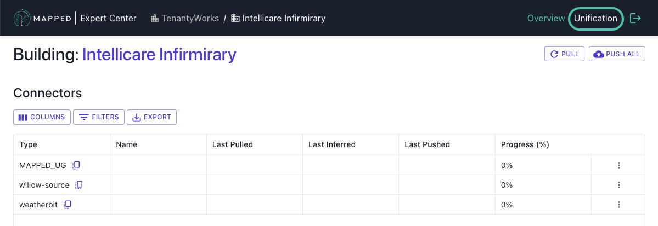The width and height of the screenshot is (658, 226).
Task: Switch to the Overview tab
Action: 546,19
